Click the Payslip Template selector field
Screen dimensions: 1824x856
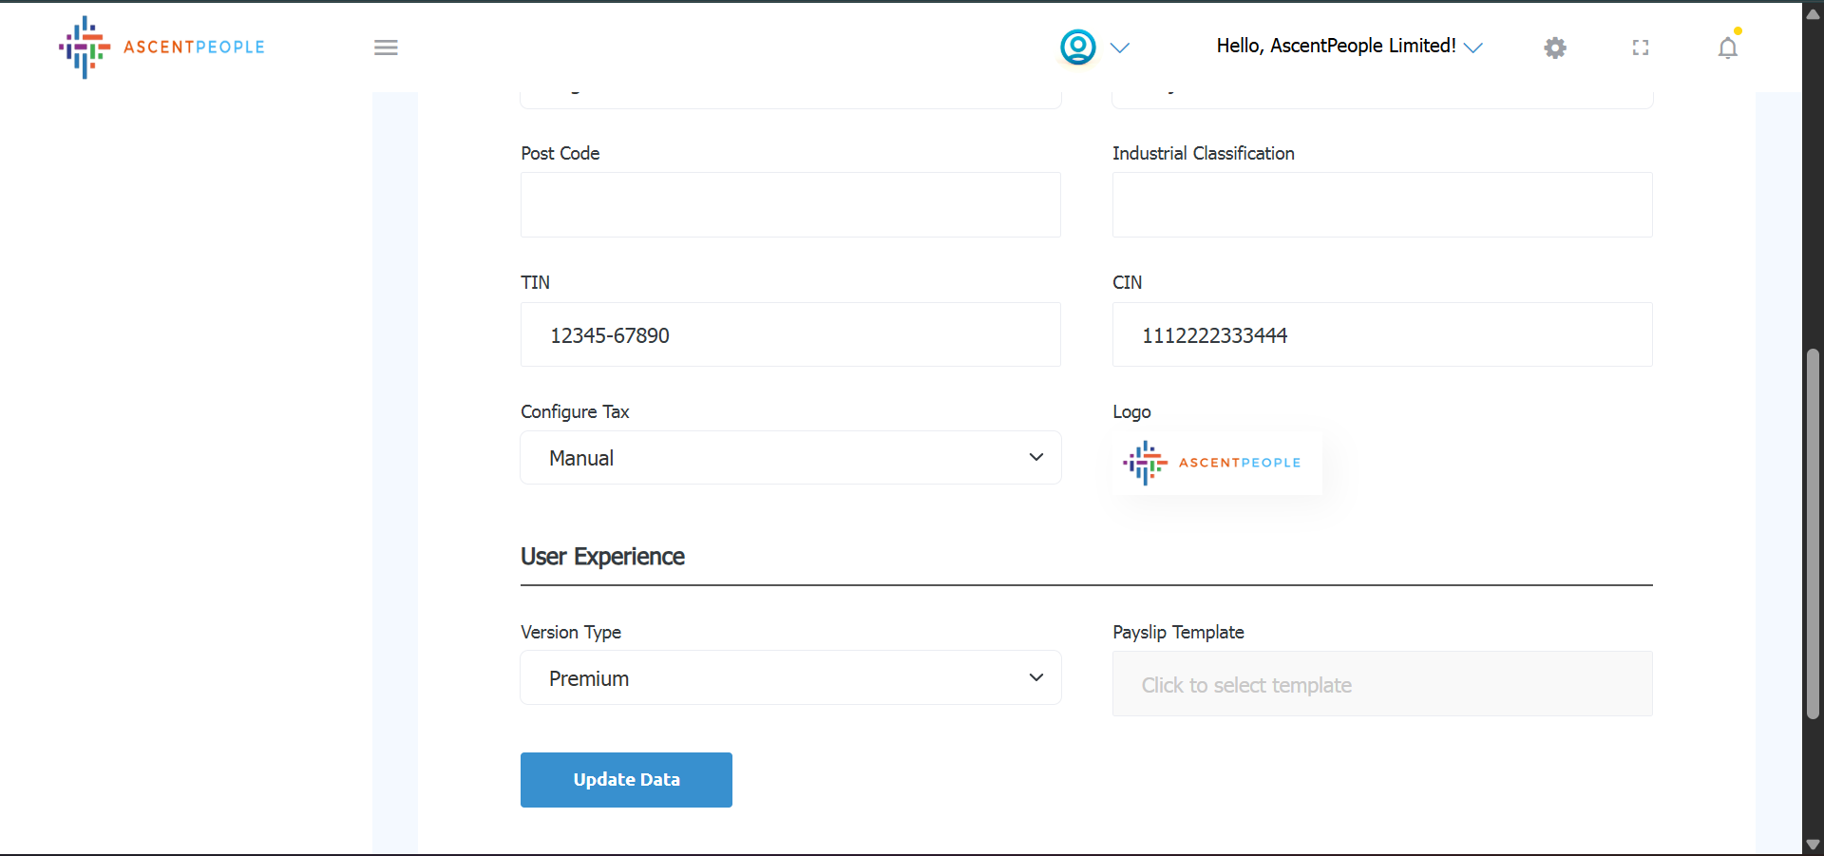(x=1381, y=684)
